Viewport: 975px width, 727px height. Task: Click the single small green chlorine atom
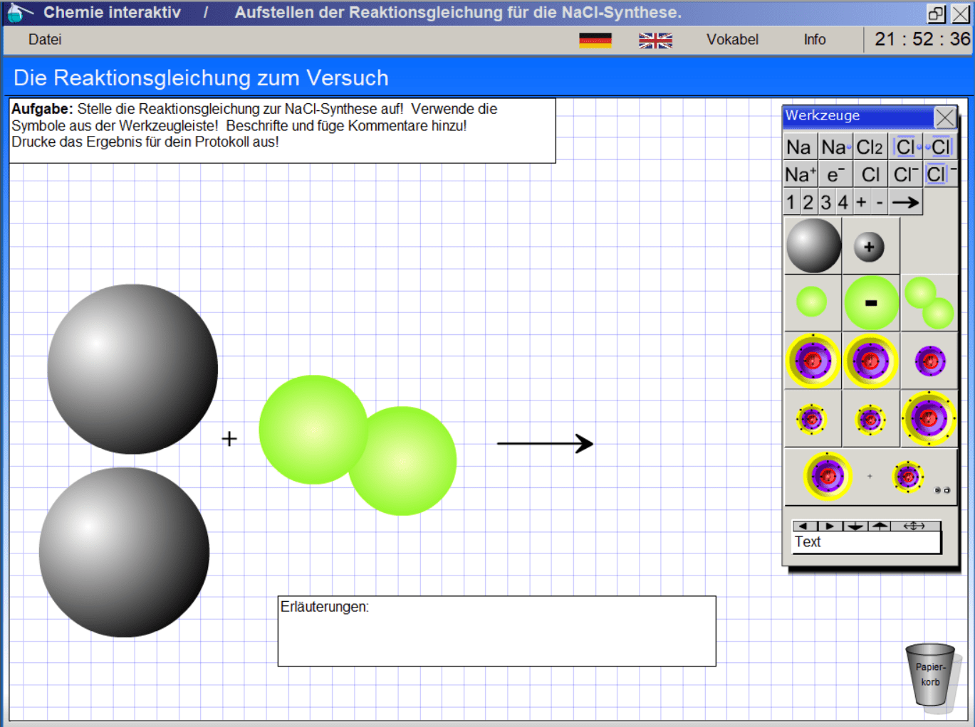pos(811,302)
